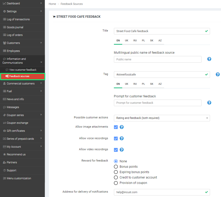
Task: Open help for Allow video recordings
Action: (x=122, y=150)
